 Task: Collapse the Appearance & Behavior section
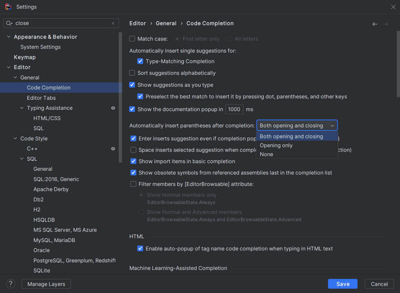tap(8, 36)
